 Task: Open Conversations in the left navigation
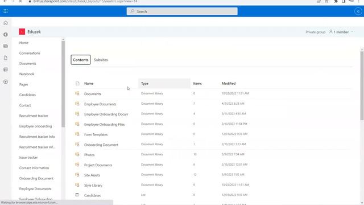(30, 53)
